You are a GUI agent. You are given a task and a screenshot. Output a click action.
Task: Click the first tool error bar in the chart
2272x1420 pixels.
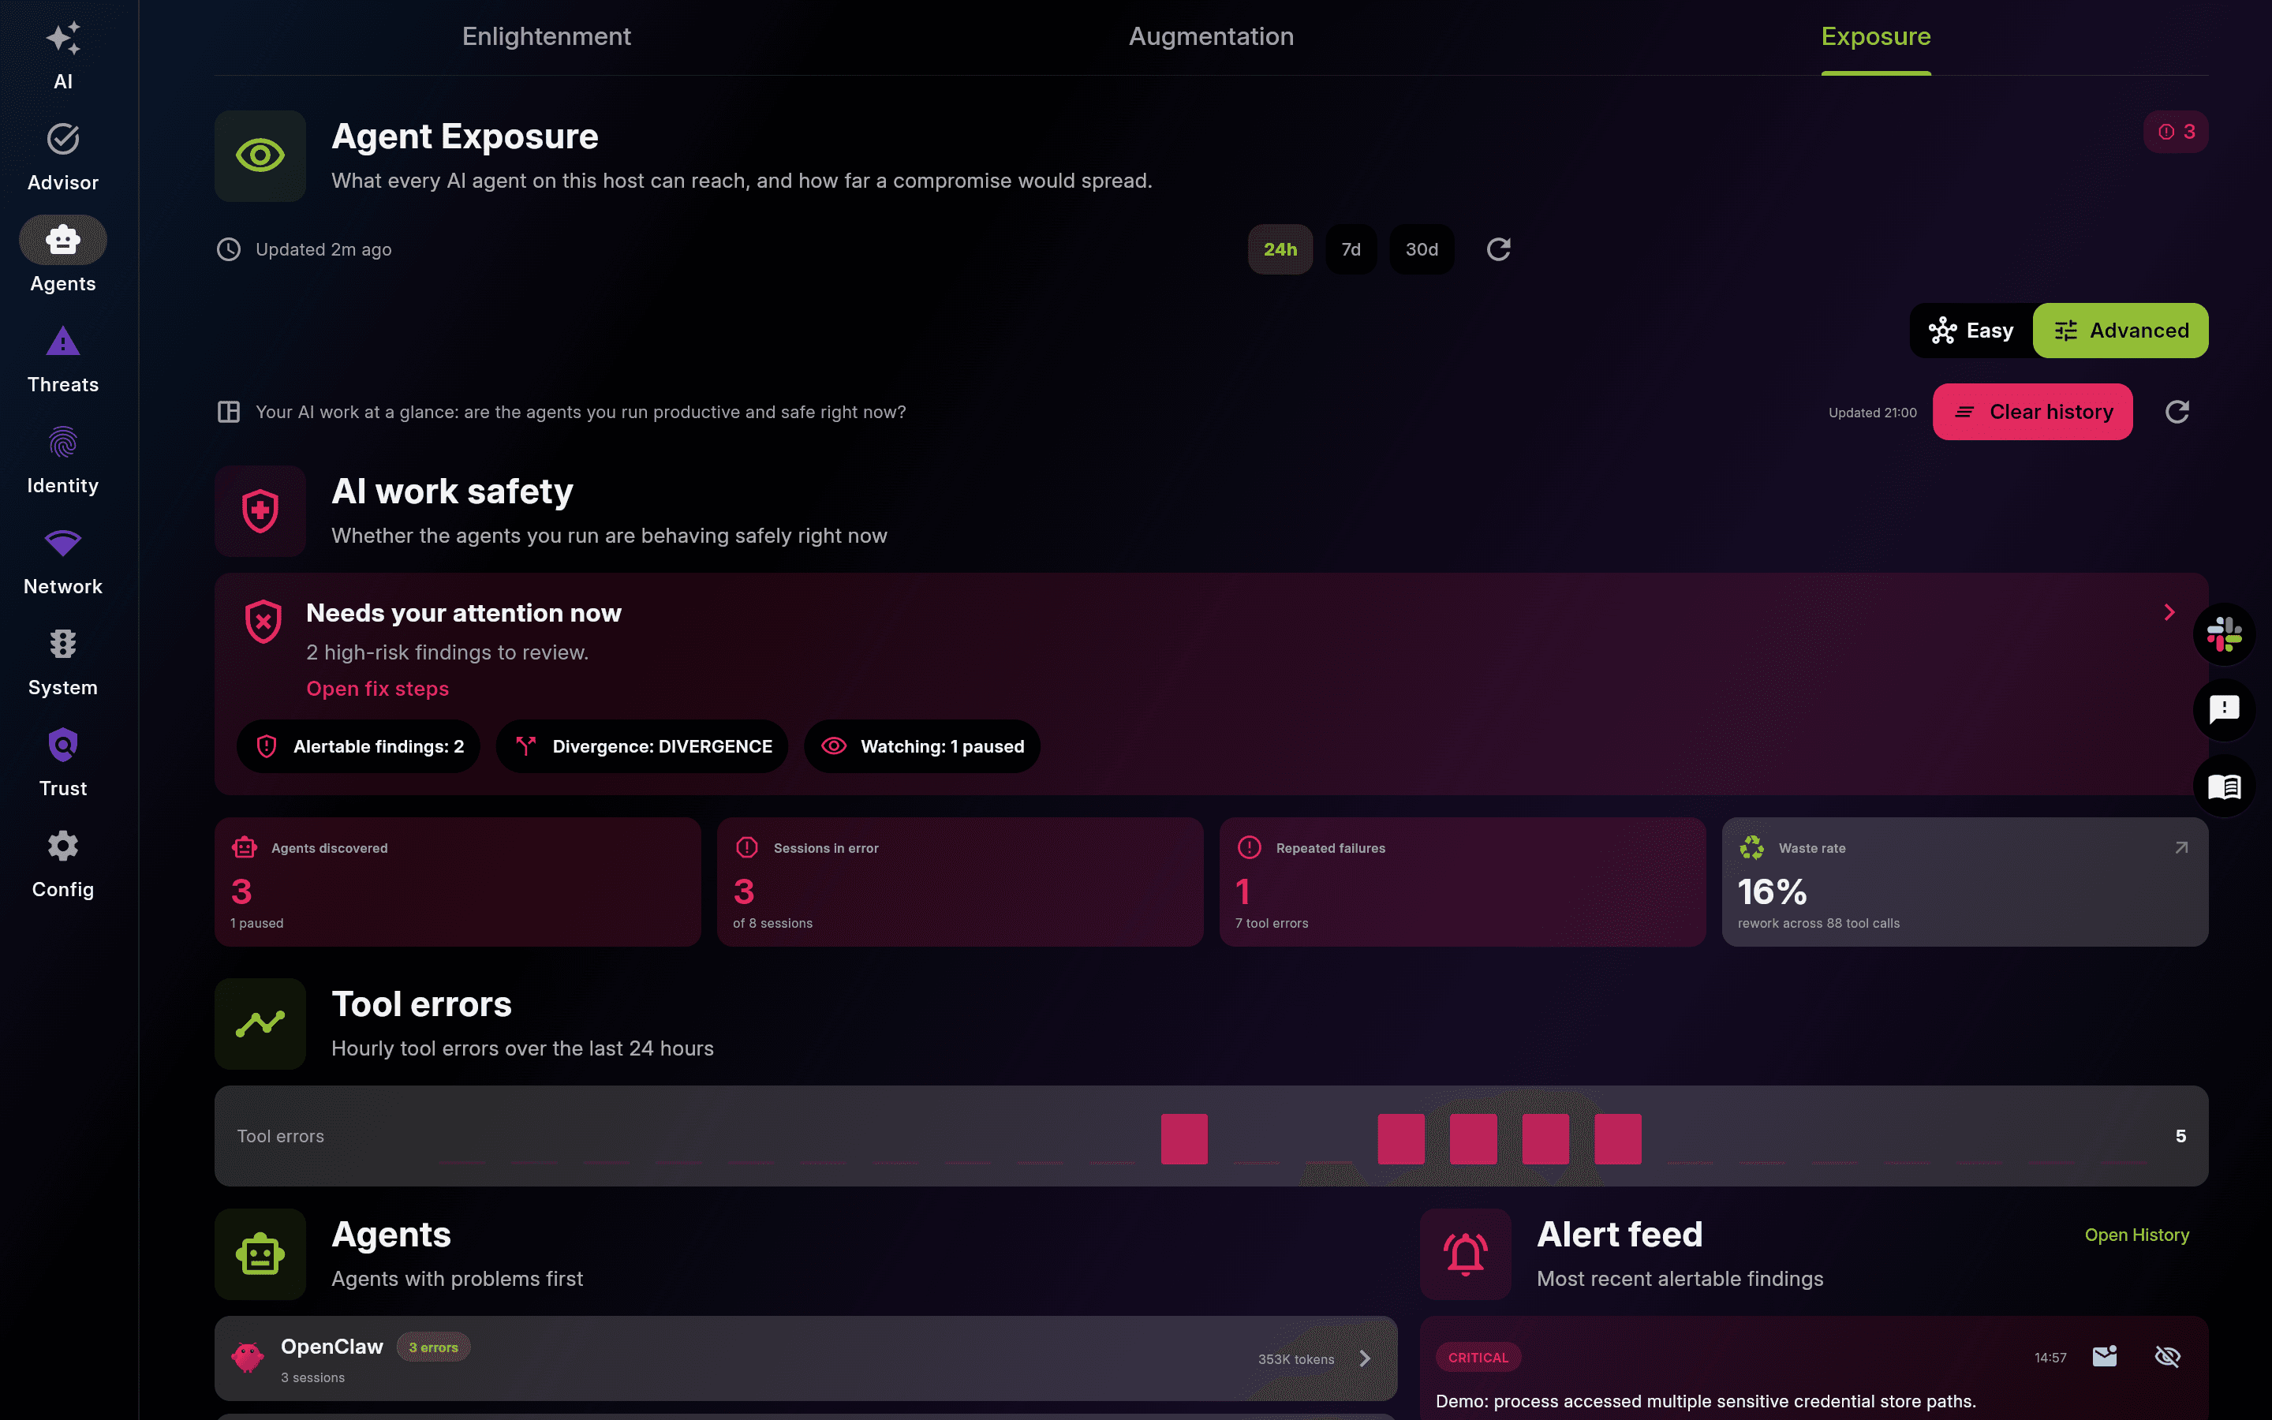coord(1184,1139)
